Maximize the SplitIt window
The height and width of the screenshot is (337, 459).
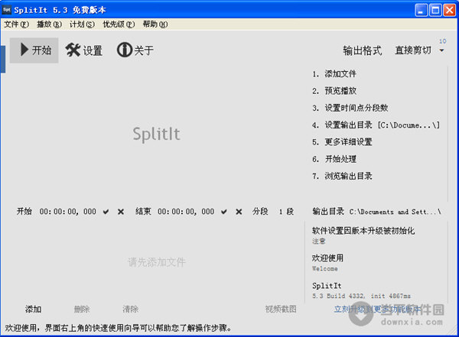coord(435,10)
